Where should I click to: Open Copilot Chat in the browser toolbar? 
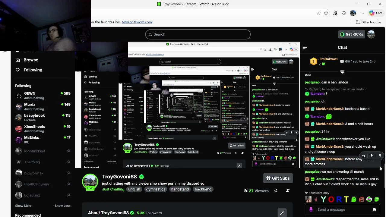pos(376,13)
